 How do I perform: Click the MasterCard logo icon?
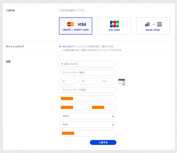pyautogui.click(x=71, y=24)
